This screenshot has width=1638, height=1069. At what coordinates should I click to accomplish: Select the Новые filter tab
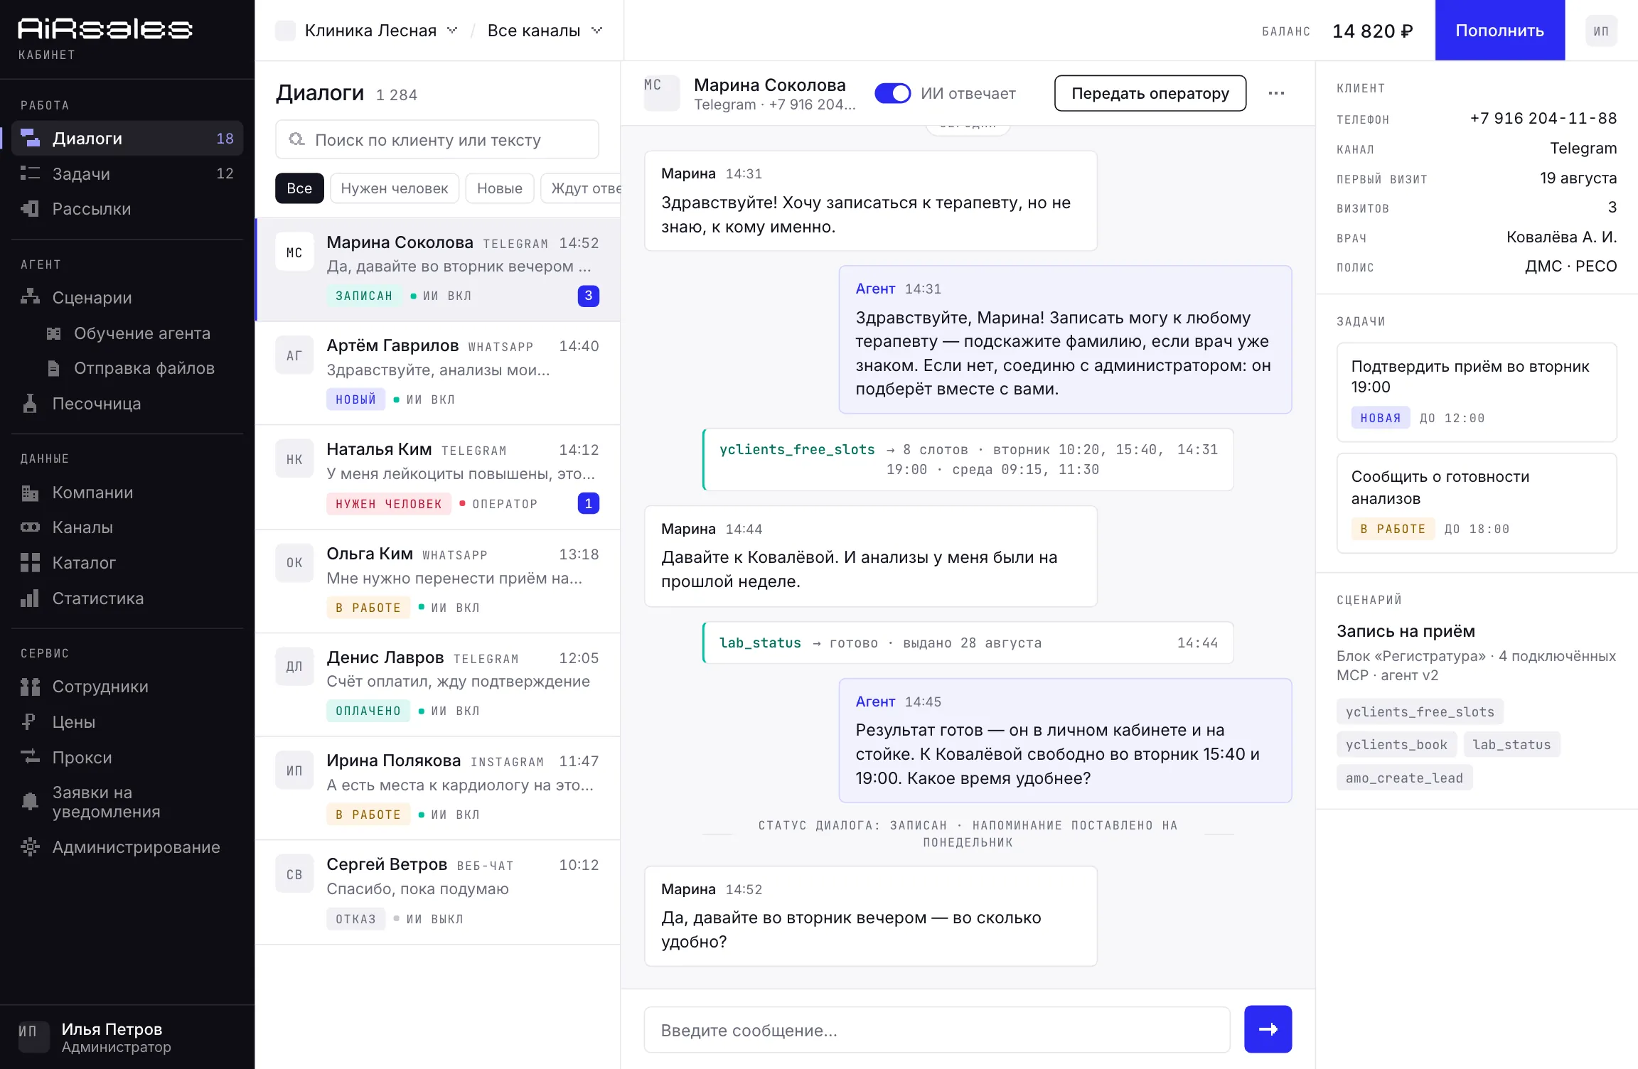[500, 188]
